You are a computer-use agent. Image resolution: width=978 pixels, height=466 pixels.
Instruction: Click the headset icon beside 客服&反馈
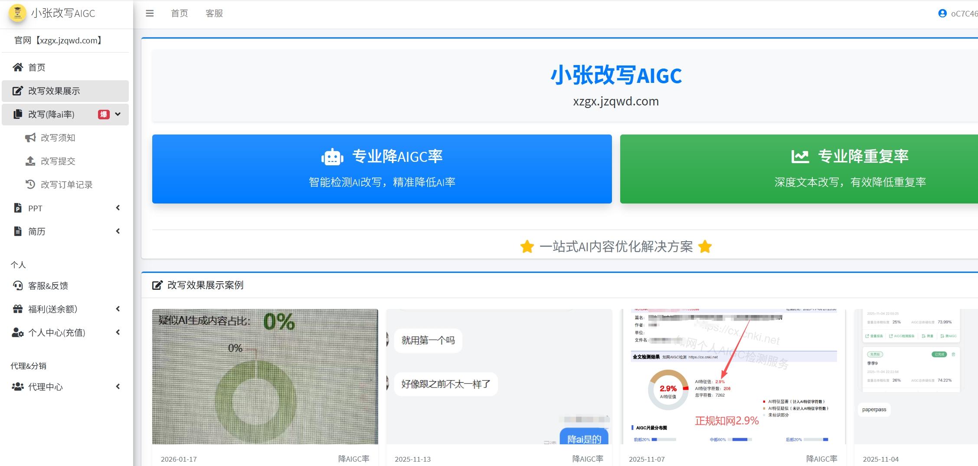click(x=17, y=286)
